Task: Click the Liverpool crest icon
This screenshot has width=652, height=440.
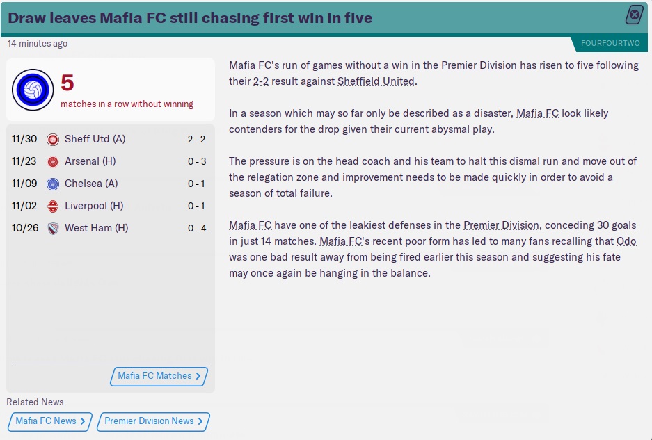Action: tap(53, 206)
